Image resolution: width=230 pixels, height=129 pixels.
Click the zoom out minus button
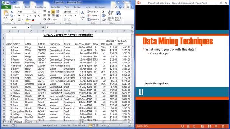(109, 125)
